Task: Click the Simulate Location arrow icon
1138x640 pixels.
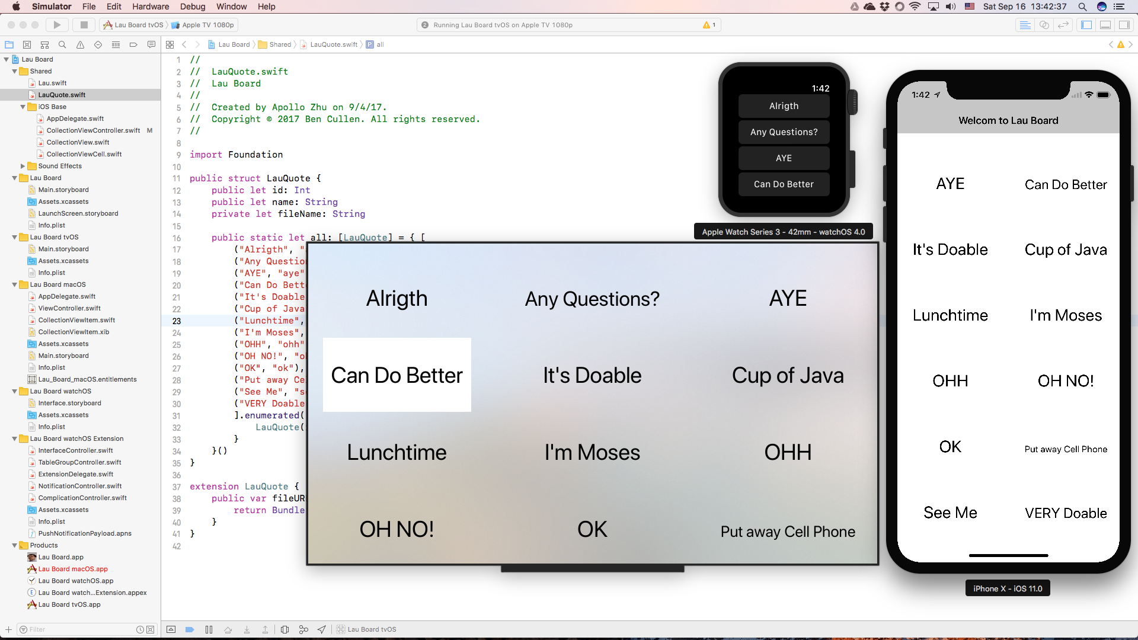Action: point(321,629)
